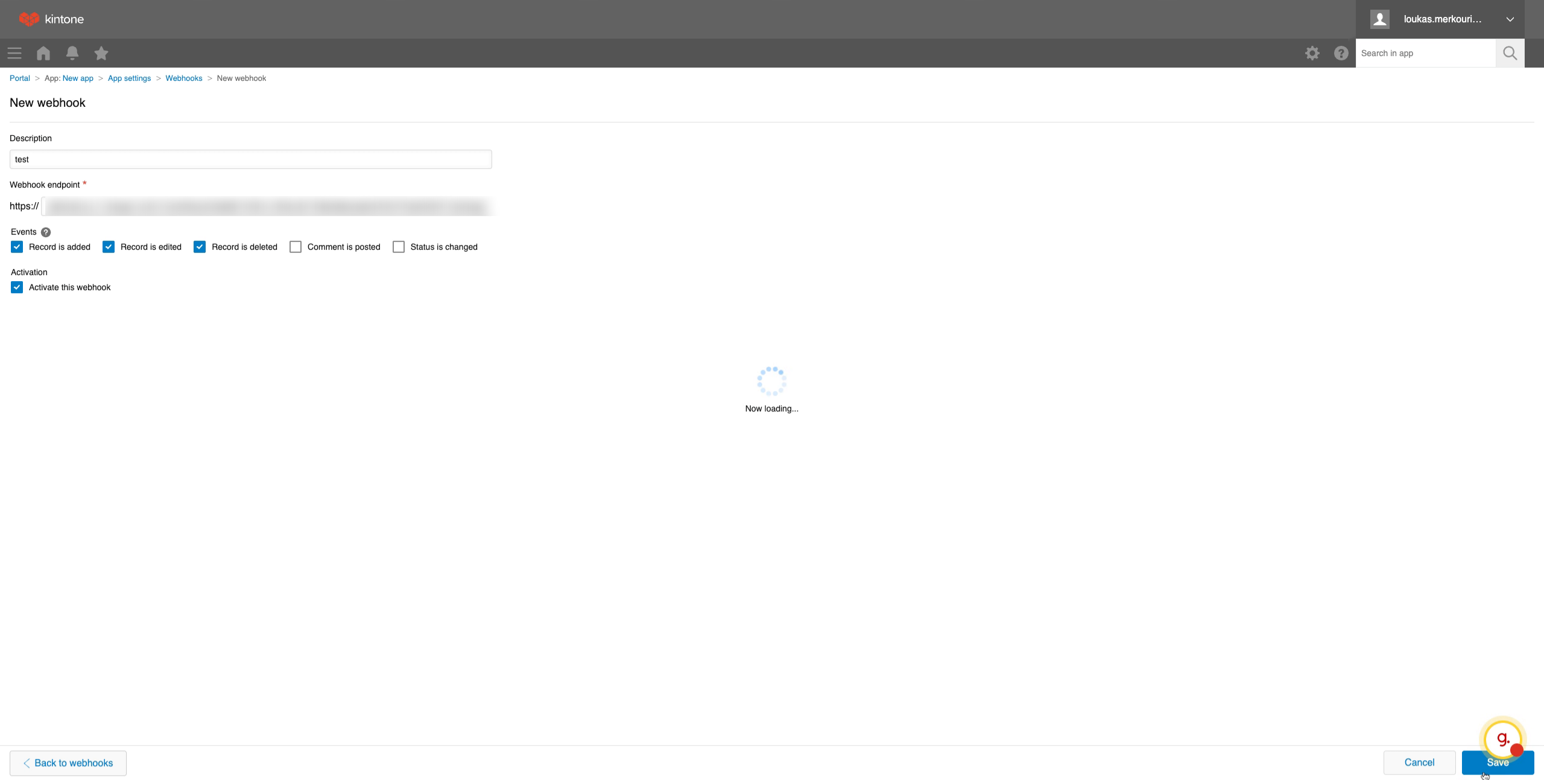Image resolution: width=1544 pixels, height=780 pixels.
Task: Toggle Activate this webhook checkbox
Action: 17,287
